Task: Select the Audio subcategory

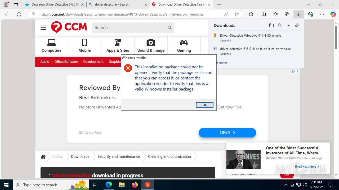Action: [45, 61]
